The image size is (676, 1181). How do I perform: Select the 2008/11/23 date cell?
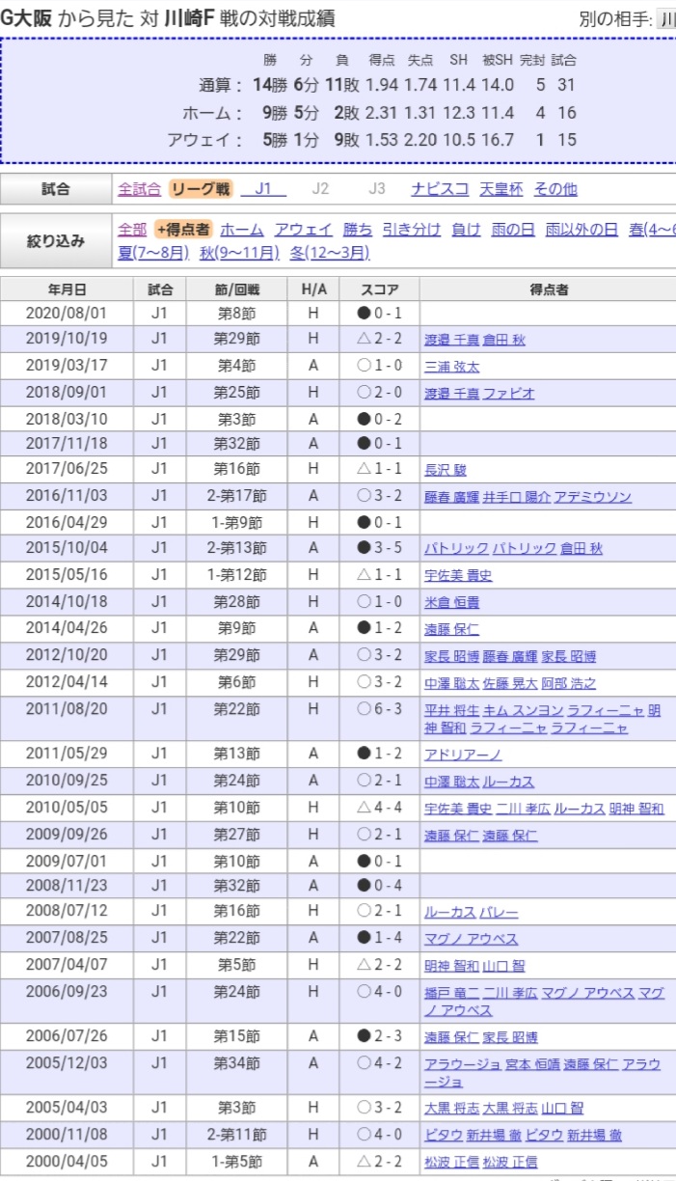pyautogui.click(x=68, y=886)
